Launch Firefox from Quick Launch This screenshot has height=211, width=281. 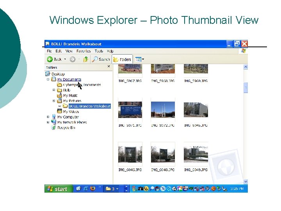[92, 189]
